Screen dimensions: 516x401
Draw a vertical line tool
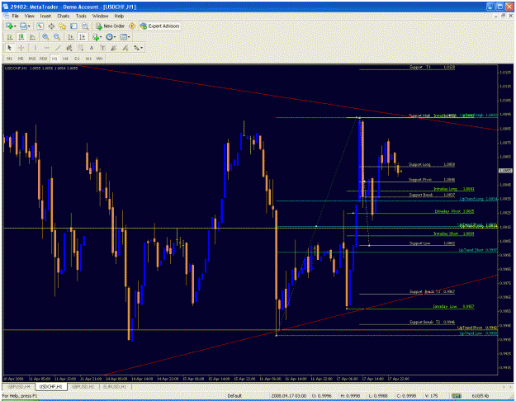click(35, 48)
